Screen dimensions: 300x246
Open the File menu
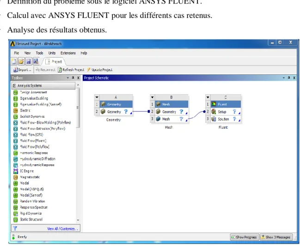click(17, 53)
